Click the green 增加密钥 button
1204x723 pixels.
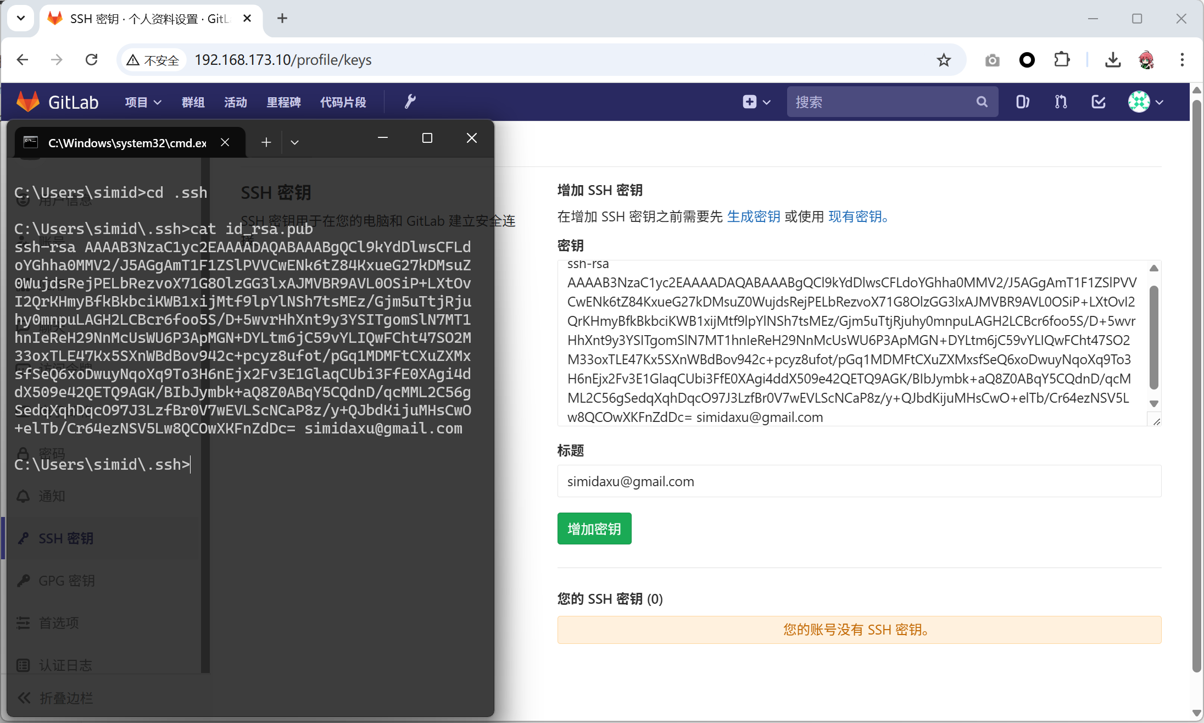tap(594, 529)
